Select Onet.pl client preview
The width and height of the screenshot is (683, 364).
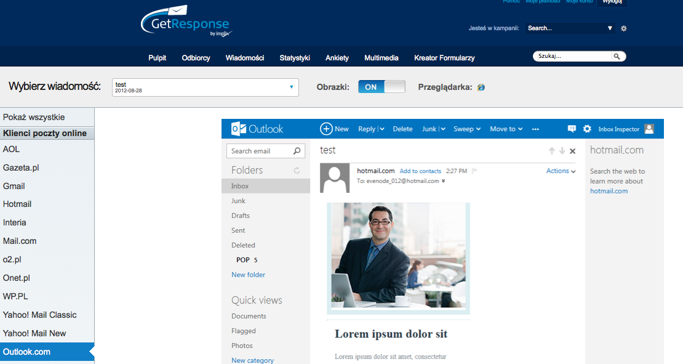[47, 278]
